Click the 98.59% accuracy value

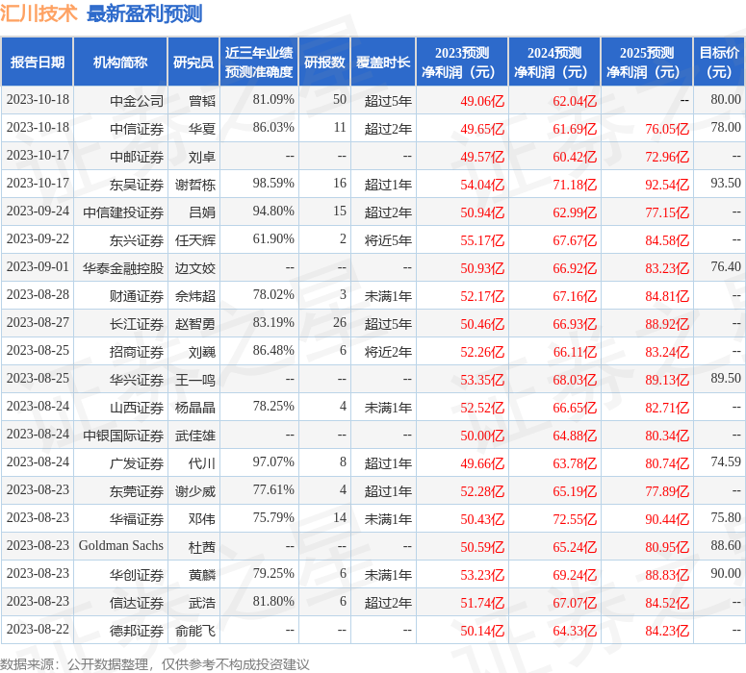273,183
